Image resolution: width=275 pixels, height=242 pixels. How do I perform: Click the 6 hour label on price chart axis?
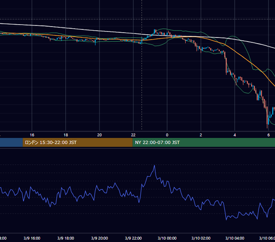[x=269, y=135]
